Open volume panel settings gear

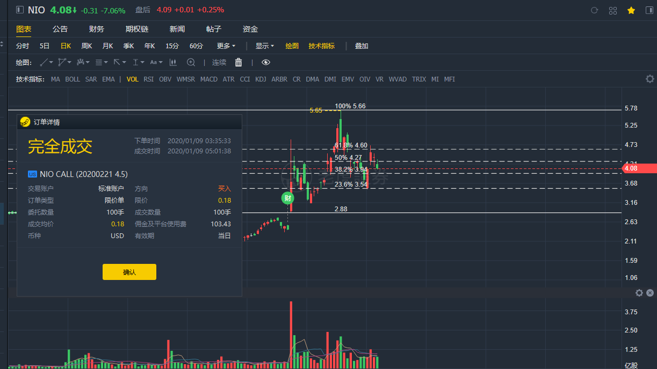[x=639, y=293]
